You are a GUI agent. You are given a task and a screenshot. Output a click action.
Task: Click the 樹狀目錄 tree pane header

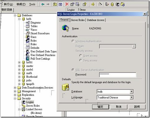point(7,10)
